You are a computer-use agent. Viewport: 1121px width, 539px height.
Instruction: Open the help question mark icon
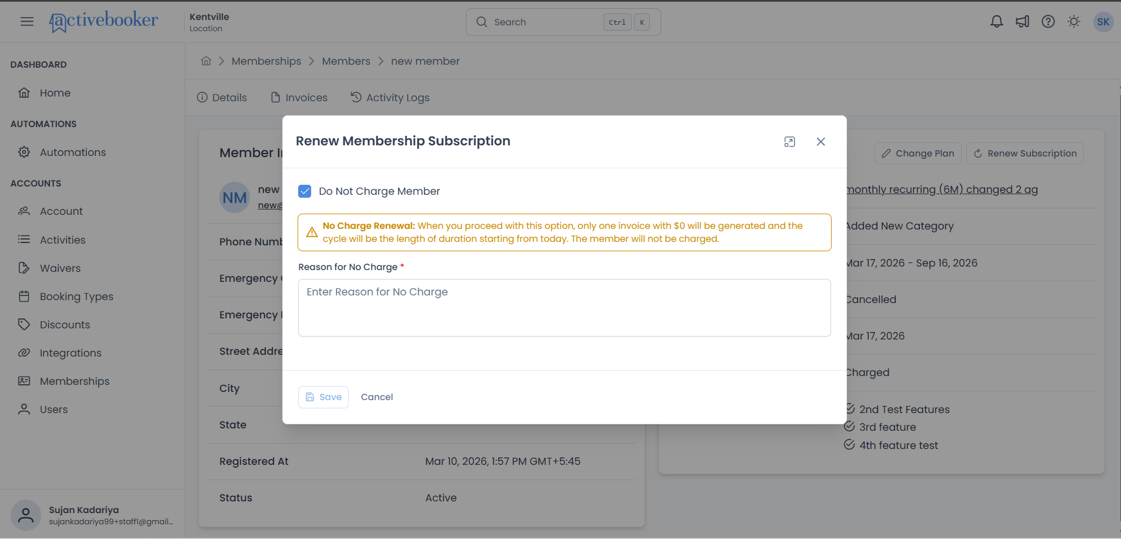[1048, 22]
